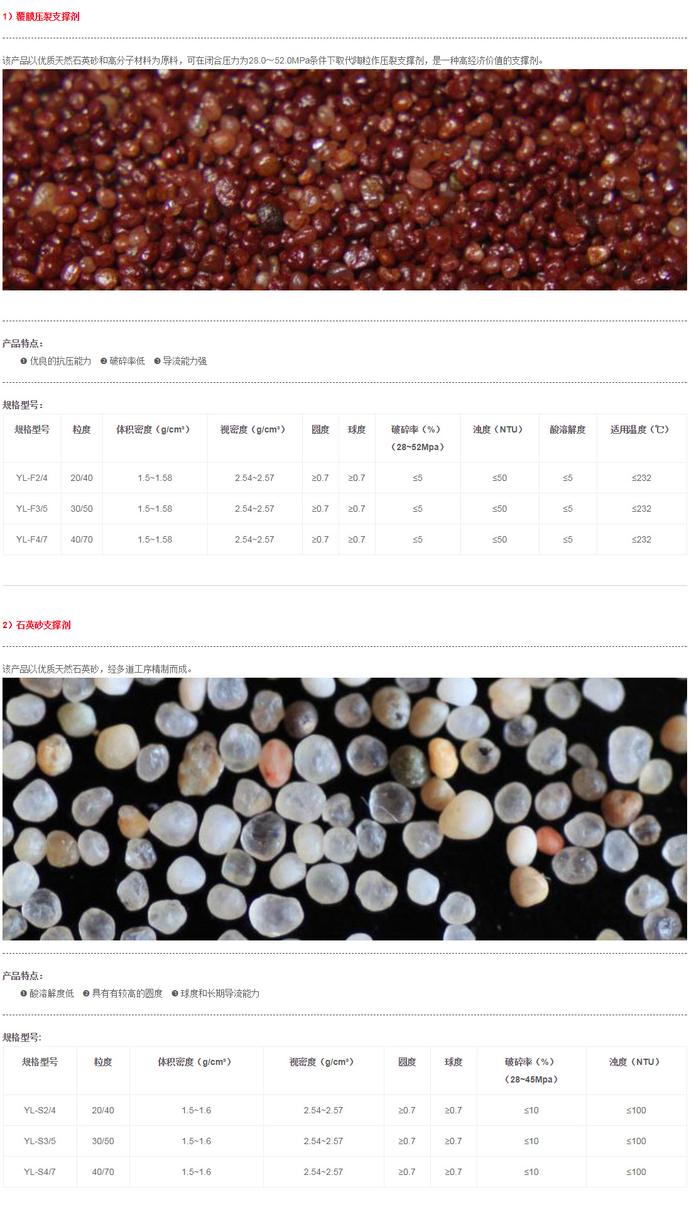Click 2.54~2.57 density in YL-S4/7 row
This screenshot has width=689, height=1207.
tap(323, 1172)
